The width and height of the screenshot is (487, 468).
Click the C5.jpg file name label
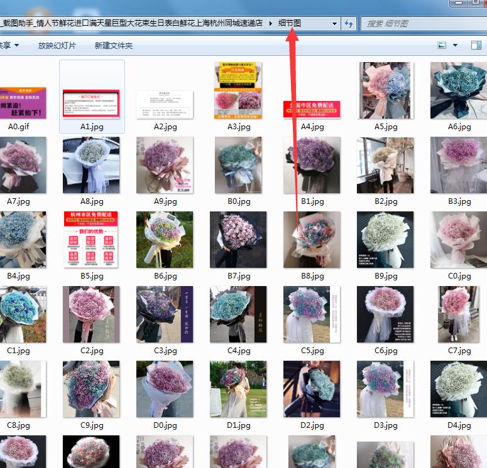[312, 351]
